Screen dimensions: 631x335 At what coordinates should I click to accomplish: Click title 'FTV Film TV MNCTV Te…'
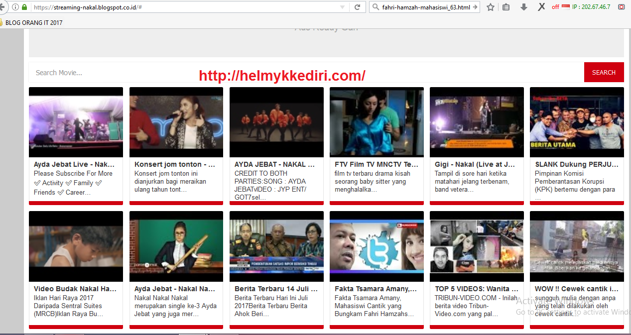click(x=377, y=164)
